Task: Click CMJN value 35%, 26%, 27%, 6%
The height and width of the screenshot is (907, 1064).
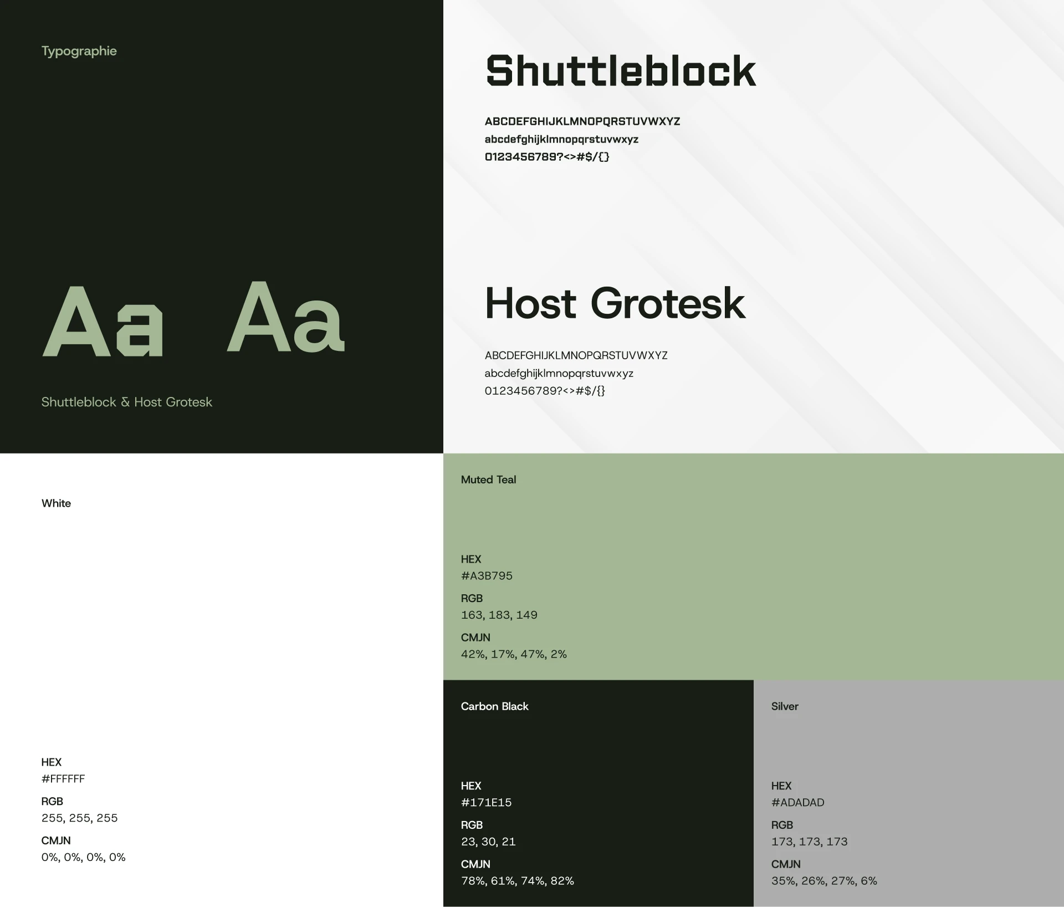Action: (823, 881)
